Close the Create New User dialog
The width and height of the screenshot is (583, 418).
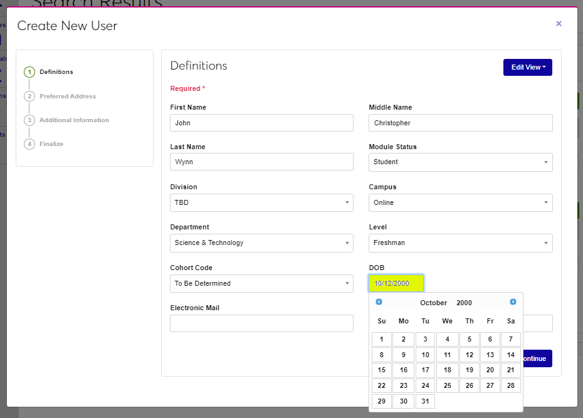coord(559,24)
